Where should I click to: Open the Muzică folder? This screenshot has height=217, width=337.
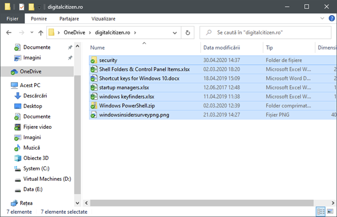pos(32,147)
